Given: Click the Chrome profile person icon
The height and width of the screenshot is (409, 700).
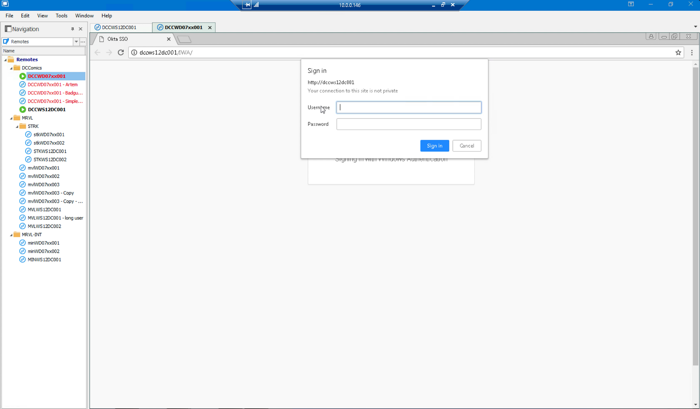Looking at the screenshot, I should point(651,36).
